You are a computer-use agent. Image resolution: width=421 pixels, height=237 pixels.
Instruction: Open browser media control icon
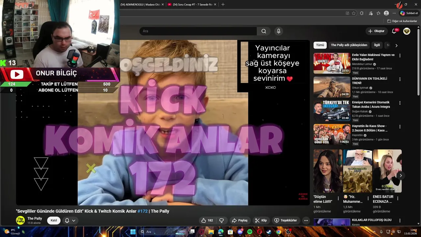(371, 13)
